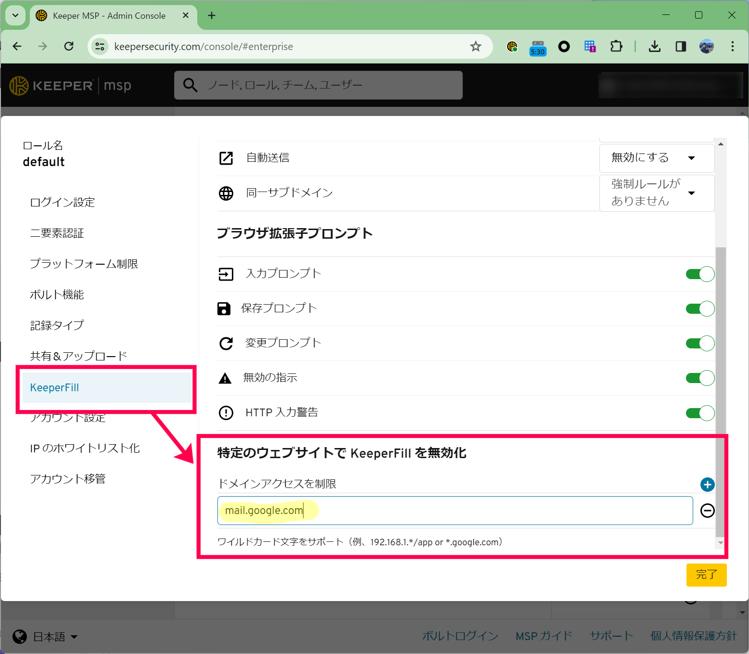View site information icon in address bar
Image resolution: width=749 pixels, height=654 pixels.
click(100, 46)
